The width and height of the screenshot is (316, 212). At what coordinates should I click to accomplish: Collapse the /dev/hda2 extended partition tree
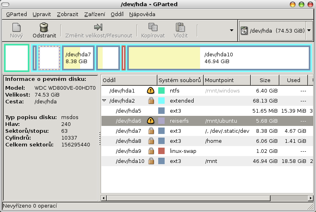[104, 100]
